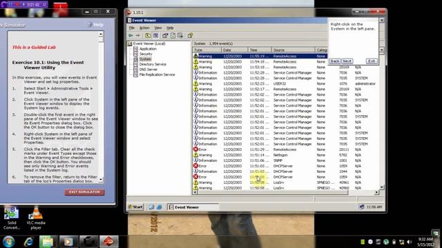Click the Start button in the simulated desktop
The width and height of the screenshot is (442, 248).
coord(135,207)
